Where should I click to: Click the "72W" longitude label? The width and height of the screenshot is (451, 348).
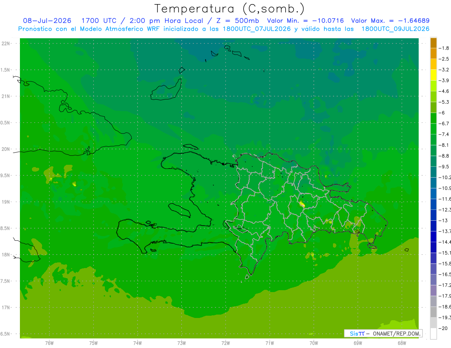coord(225,343)
